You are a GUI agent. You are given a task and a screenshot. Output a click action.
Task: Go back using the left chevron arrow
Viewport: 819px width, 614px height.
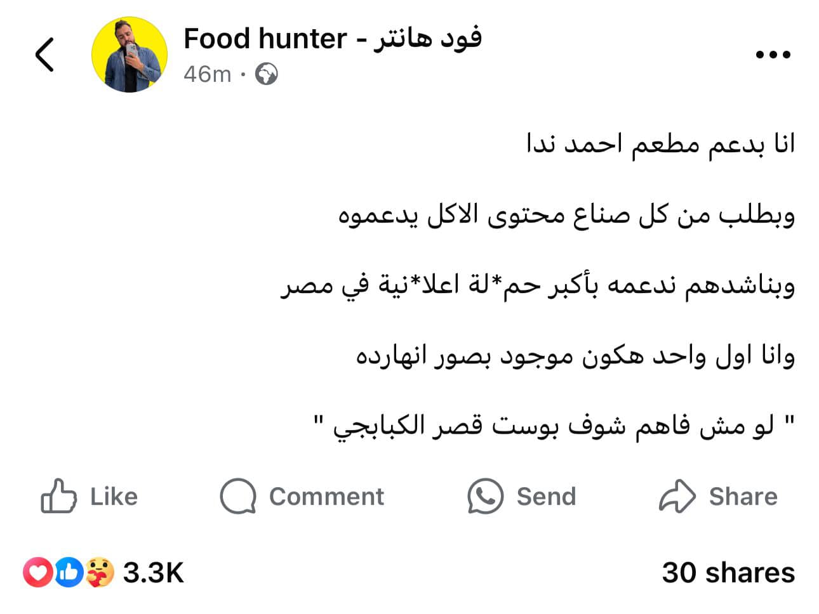[44, 55]
